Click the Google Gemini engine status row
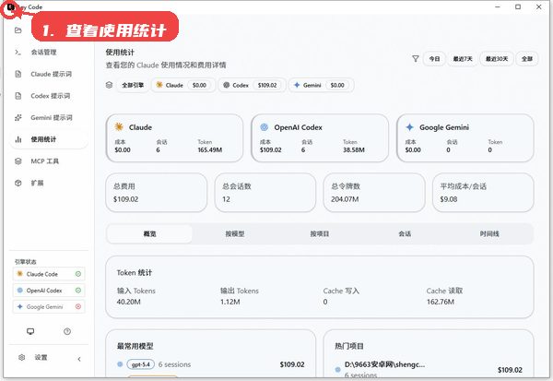The width and height of the screenshot is (553, 381). tap(49, 306)
